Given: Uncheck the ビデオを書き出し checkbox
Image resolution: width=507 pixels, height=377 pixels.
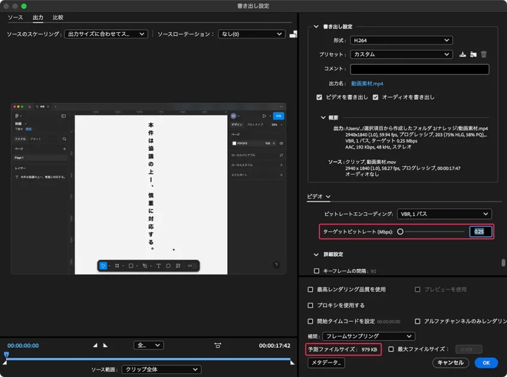Looking at the screenshot, I should [319, 97].
